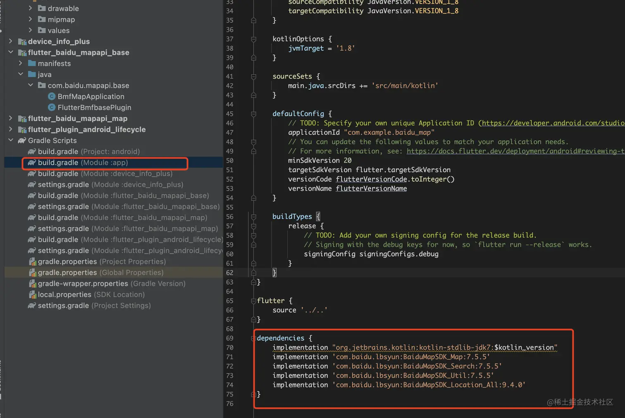The image size is (625, 418).
Task: Click the FlutterBmfbasePlugin class icon
Action: tap(52, 107)
